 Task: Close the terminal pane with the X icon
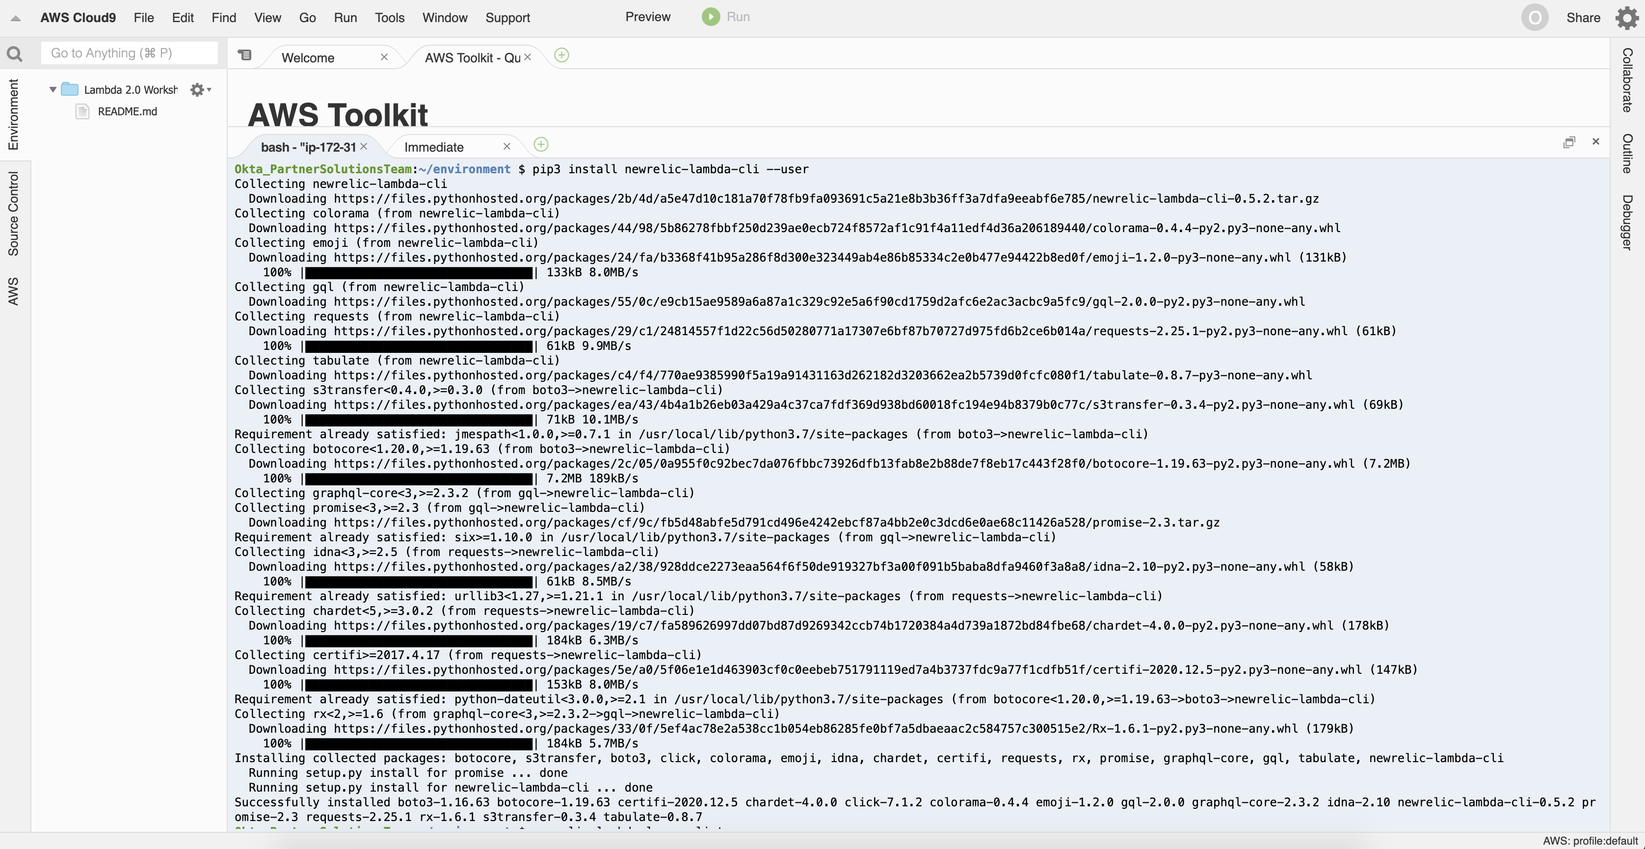tap(1596, 141)
